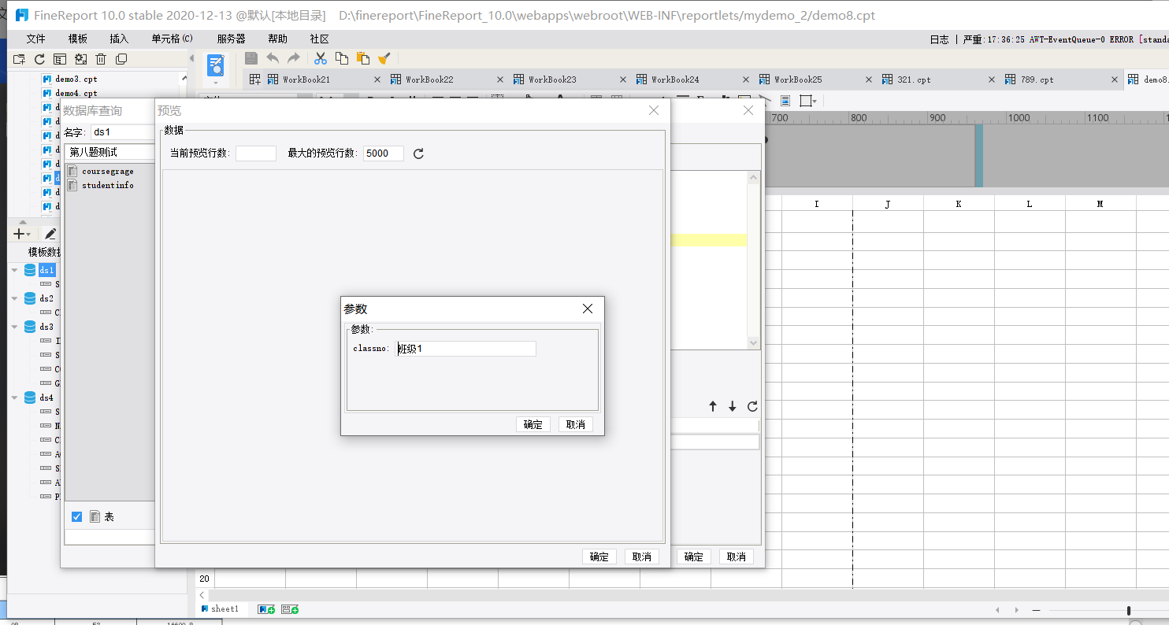
Task: Click 取消 in the 预览 dialog
Action: (642, 557)
